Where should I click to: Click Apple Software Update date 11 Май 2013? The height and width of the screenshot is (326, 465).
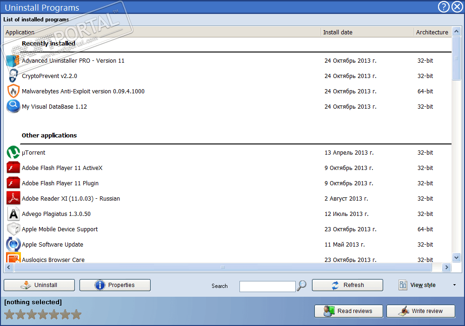point(345,245)
